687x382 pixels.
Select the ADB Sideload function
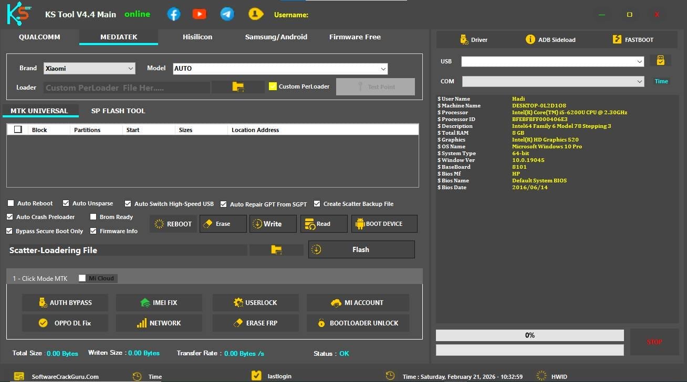550,39
